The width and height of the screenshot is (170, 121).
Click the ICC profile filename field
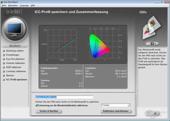click(x=64, y=97)
